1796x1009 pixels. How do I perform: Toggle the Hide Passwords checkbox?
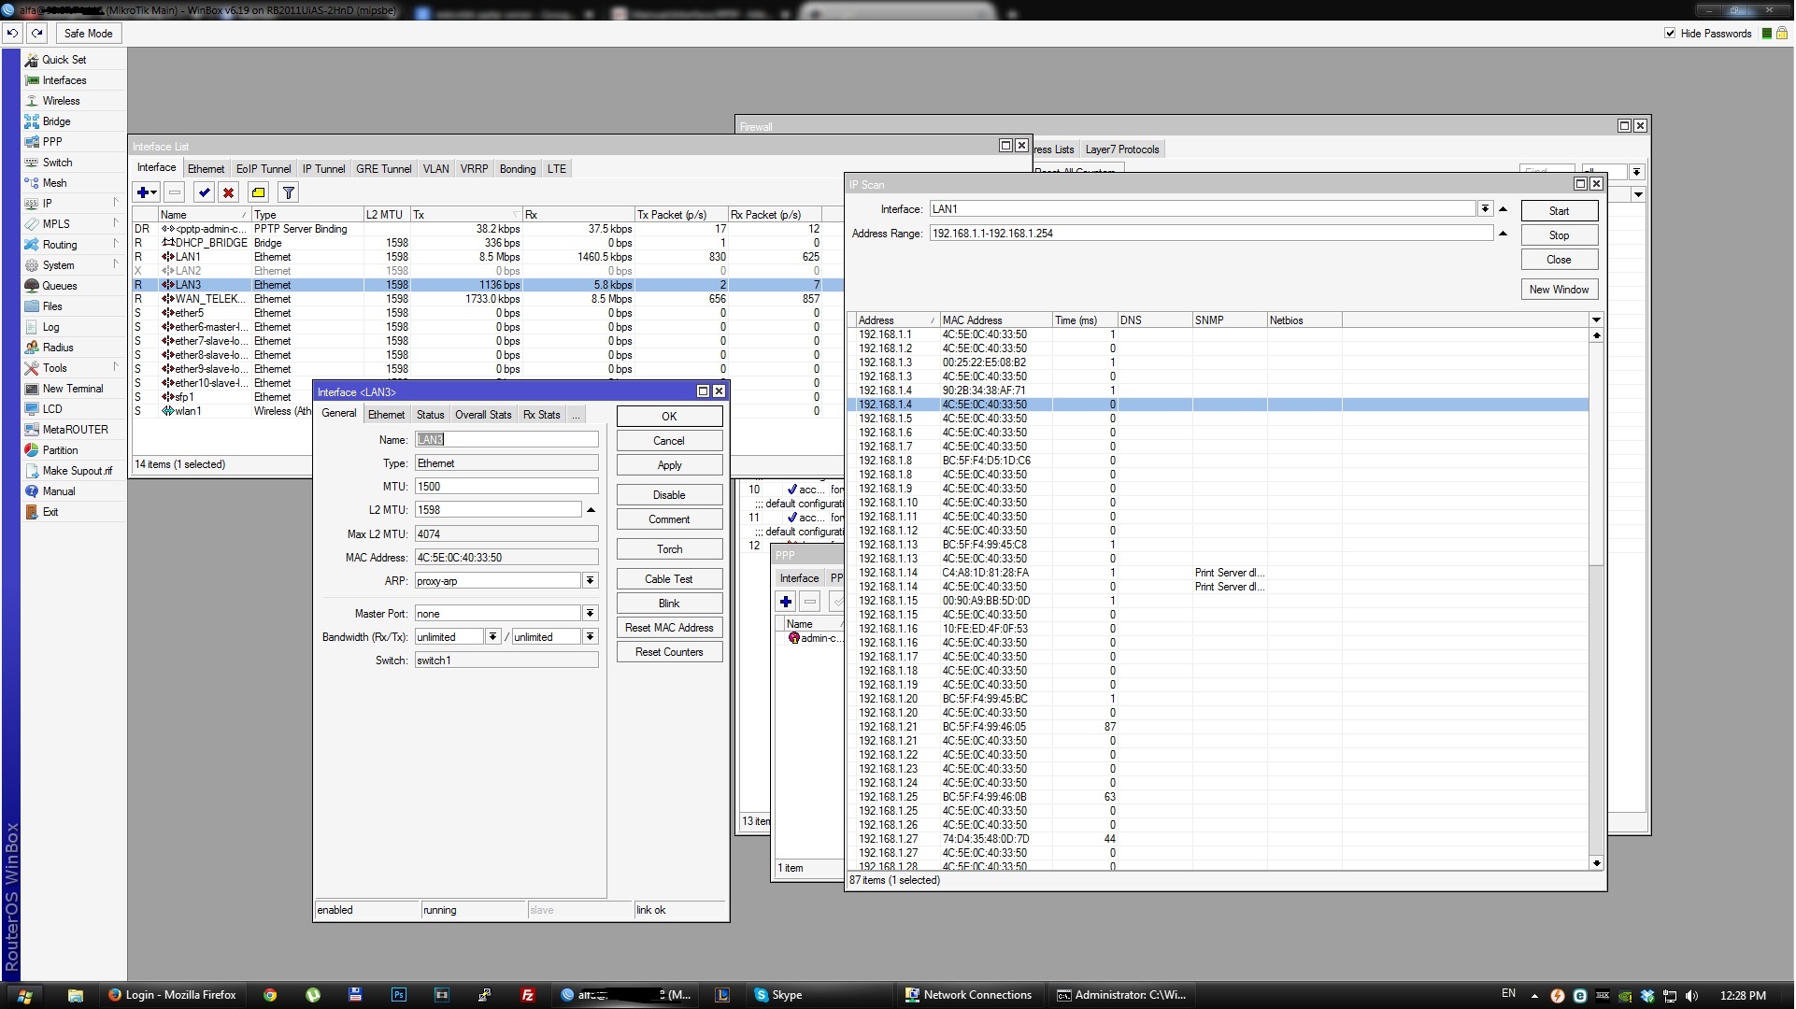tap(1670, 33)
